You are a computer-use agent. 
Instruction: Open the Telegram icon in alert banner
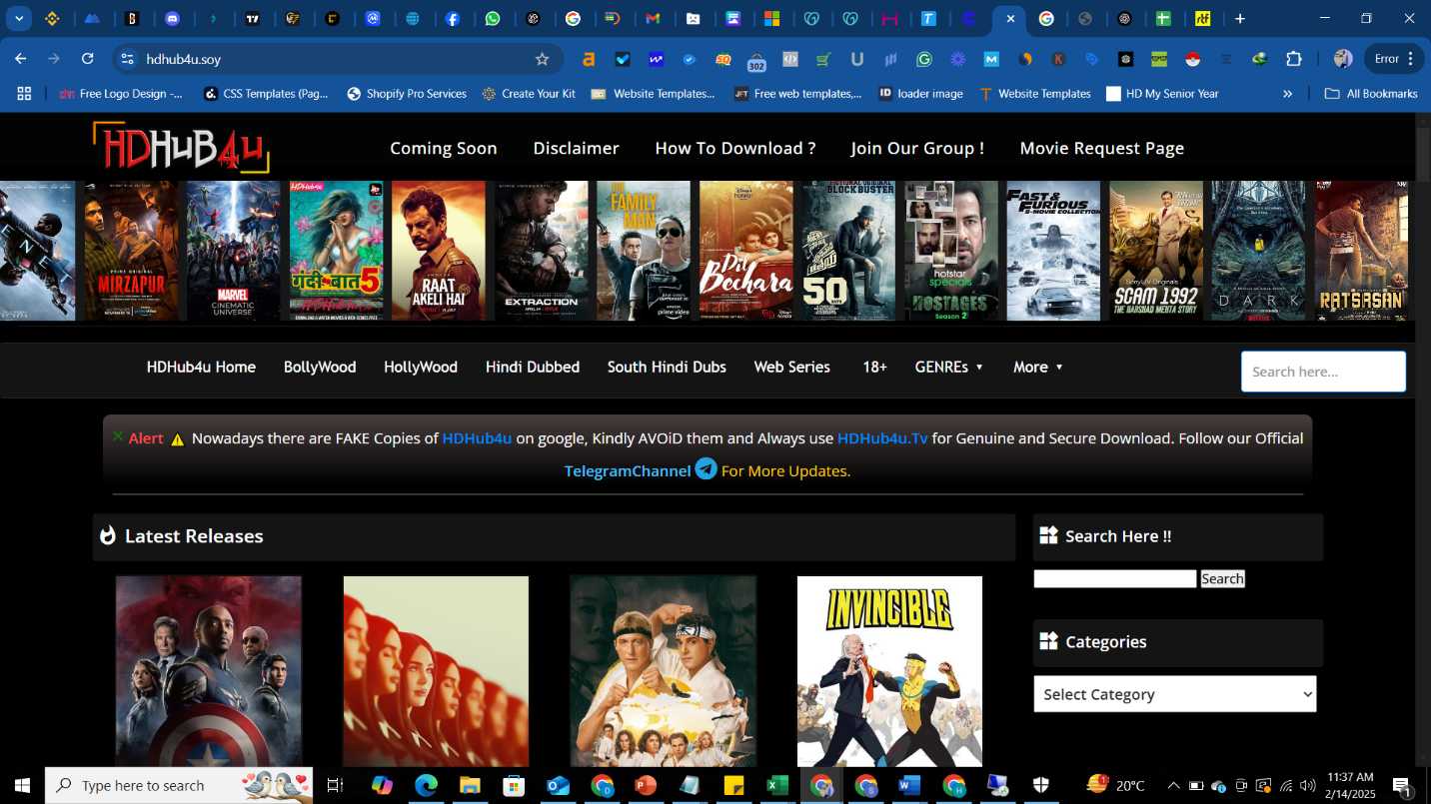pos(707,468)
